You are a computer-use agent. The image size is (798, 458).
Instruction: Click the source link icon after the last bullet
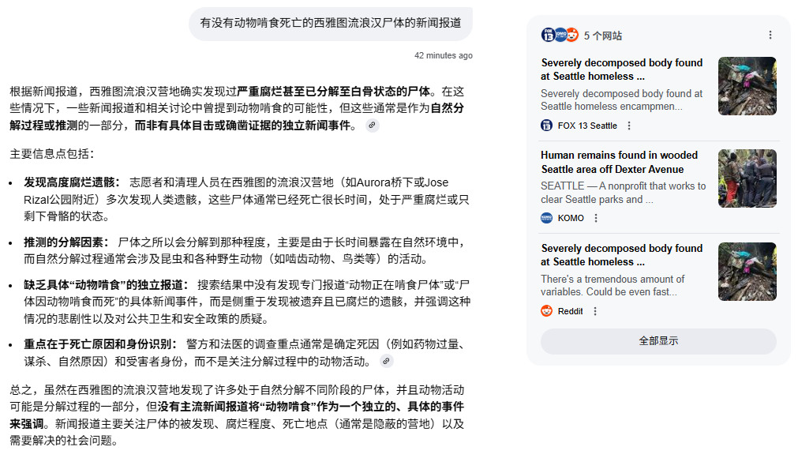(x=386, y=362)
